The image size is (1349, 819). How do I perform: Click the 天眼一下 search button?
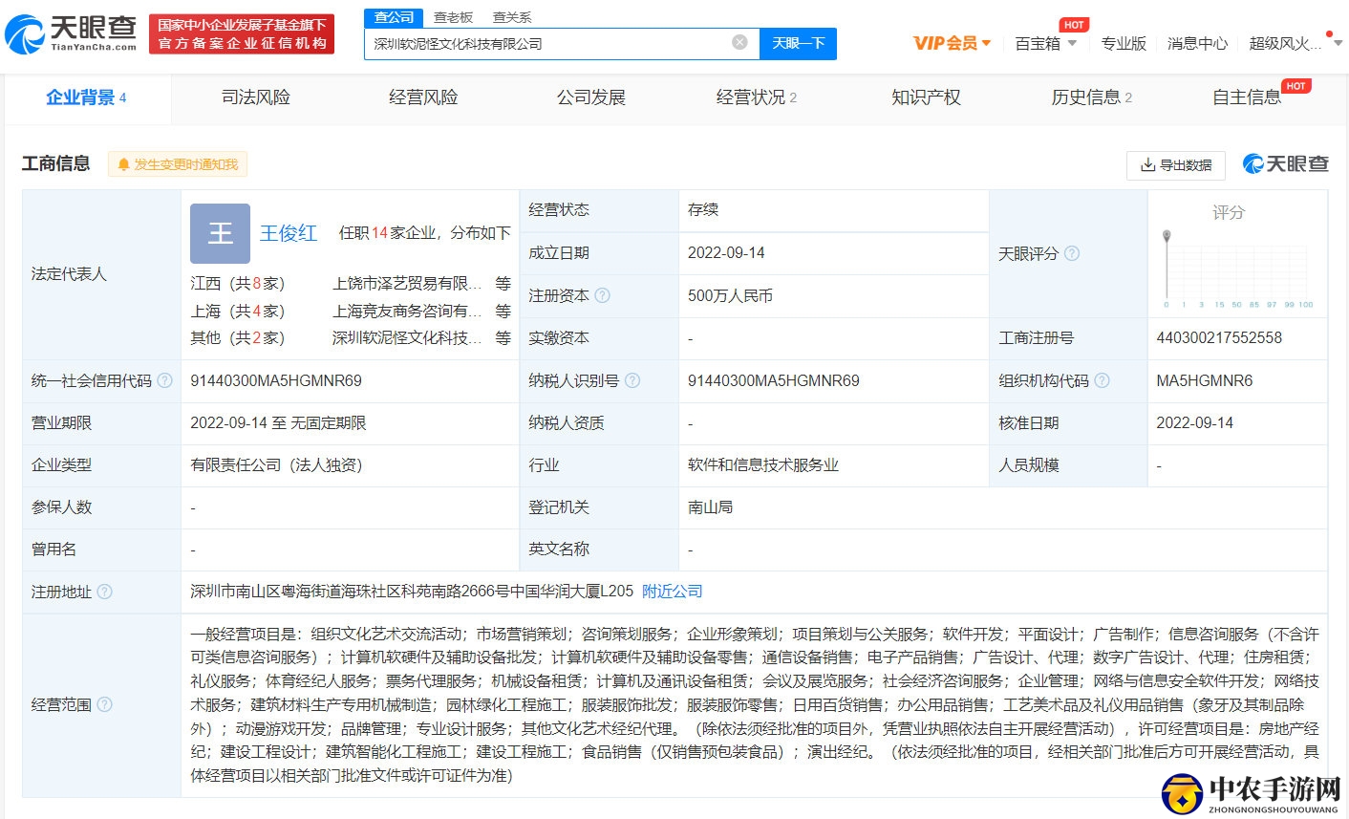[x=798, y=43]
